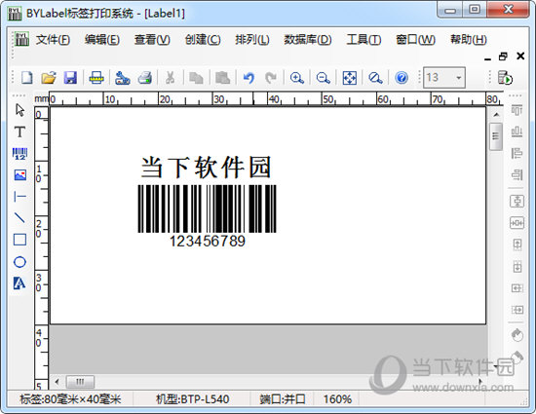The image size is (536, 414).
Task: Open the 工具(T) menu
Action: [x=364, y=40]
